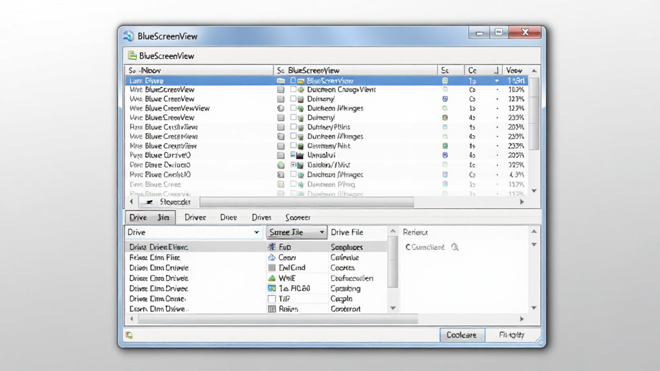
Task: Click the BlueScreenView app icon in the title bar
Action: click(x=129, y=36)
